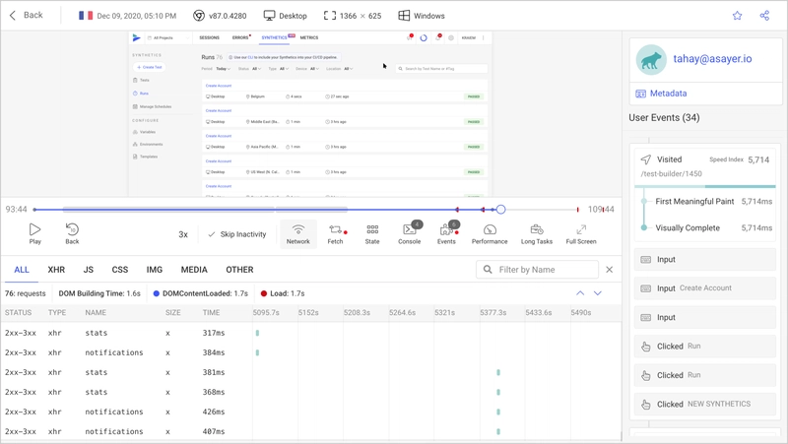Select the stats request taking 381ms
The width and height of the screenshot is (788, 444).
[310, 372]
